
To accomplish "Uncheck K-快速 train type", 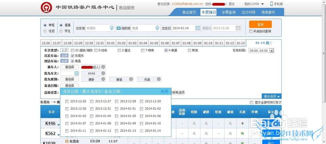I will coord(166,50).
